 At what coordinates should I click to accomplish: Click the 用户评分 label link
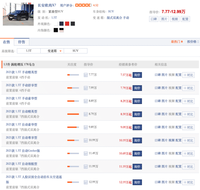[67, 5]
